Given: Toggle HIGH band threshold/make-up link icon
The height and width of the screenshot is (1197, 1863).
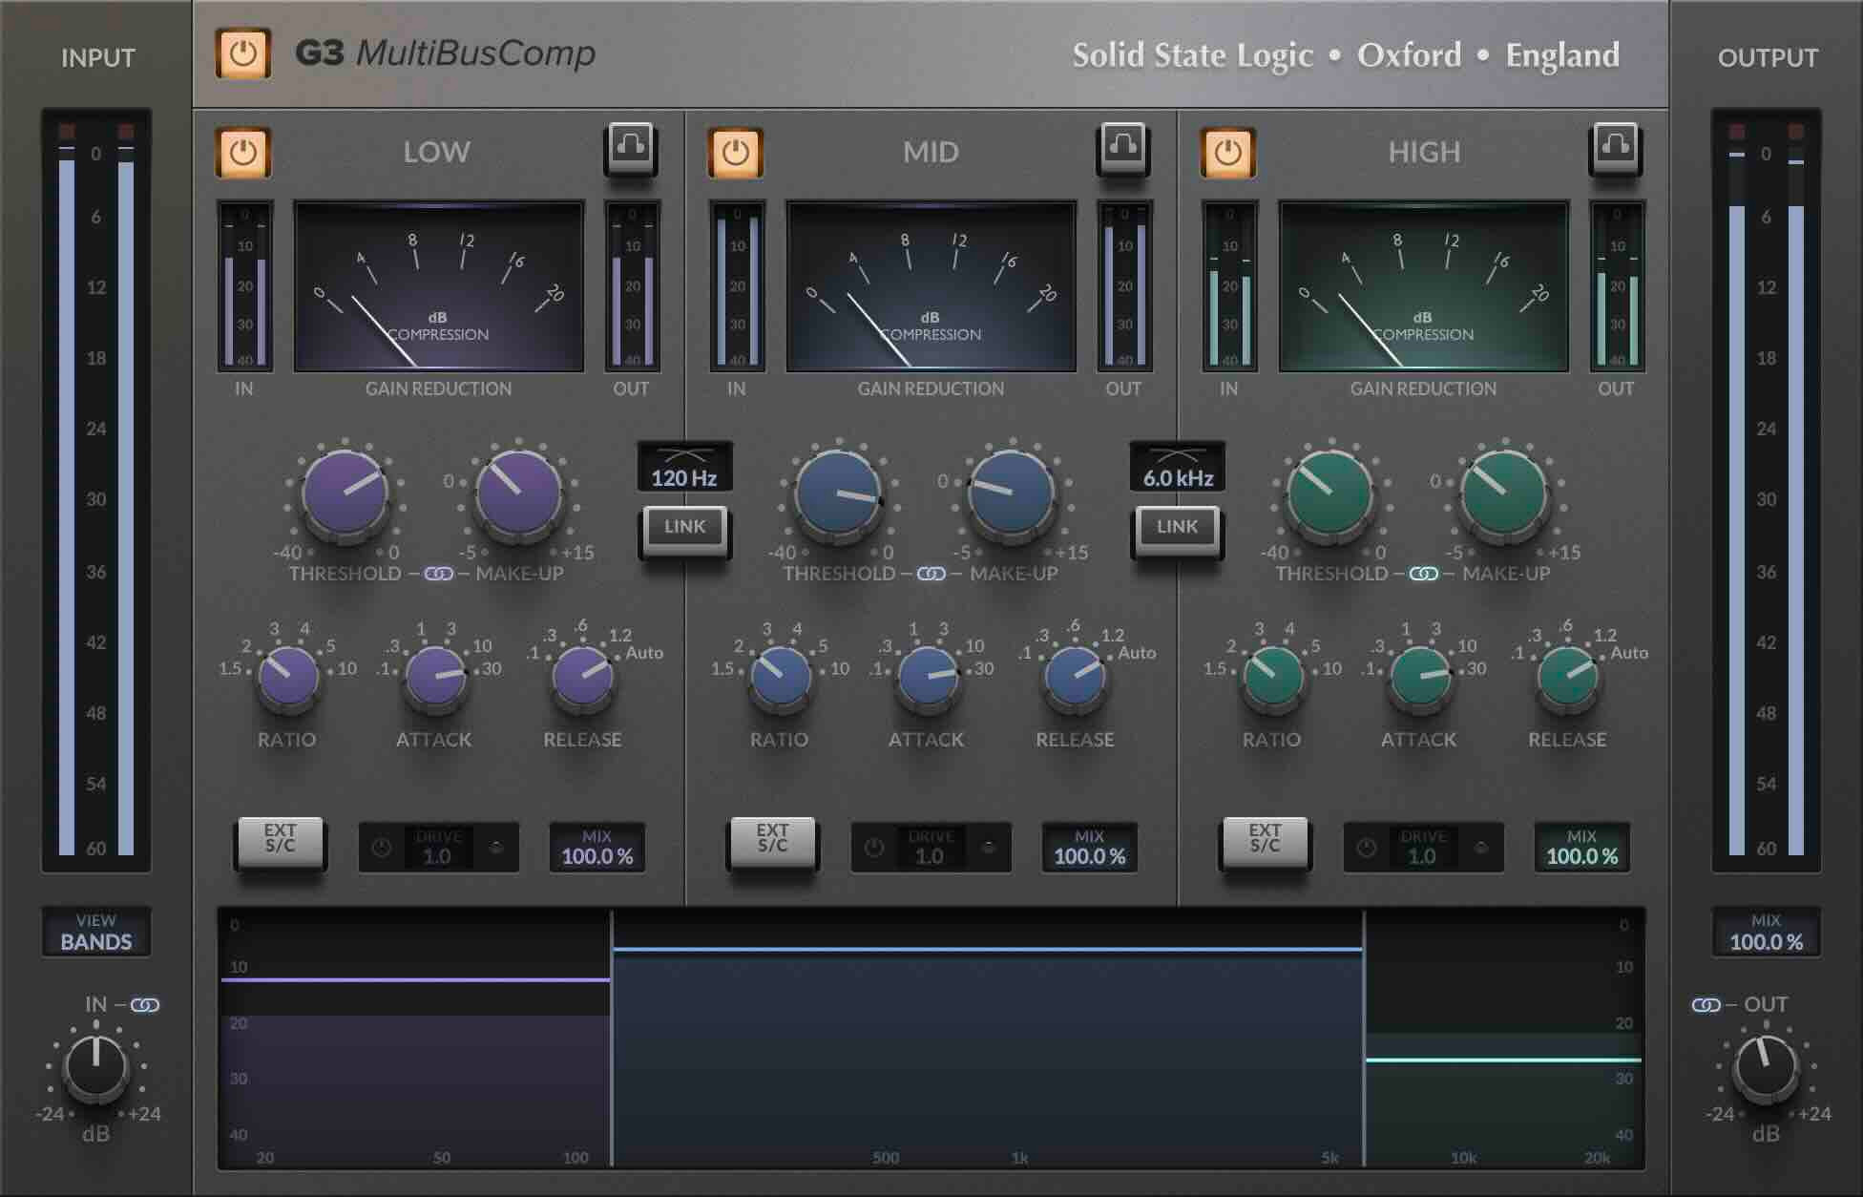Looking at the screenshot, I should click(x=1424, y=574).
